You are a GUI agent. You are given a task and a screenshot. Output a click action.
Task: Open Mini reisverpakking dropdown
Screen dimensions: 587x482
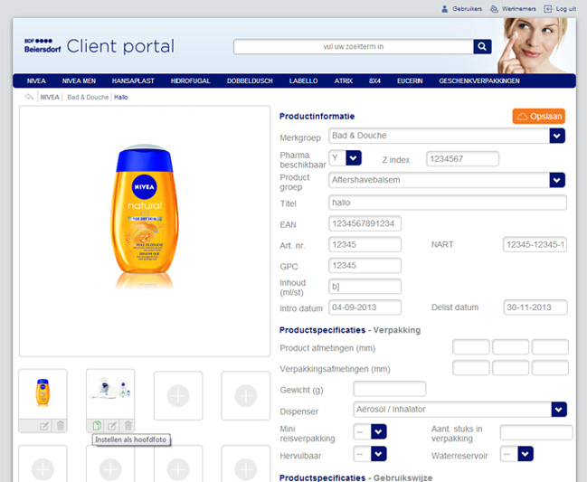(378, 431)
